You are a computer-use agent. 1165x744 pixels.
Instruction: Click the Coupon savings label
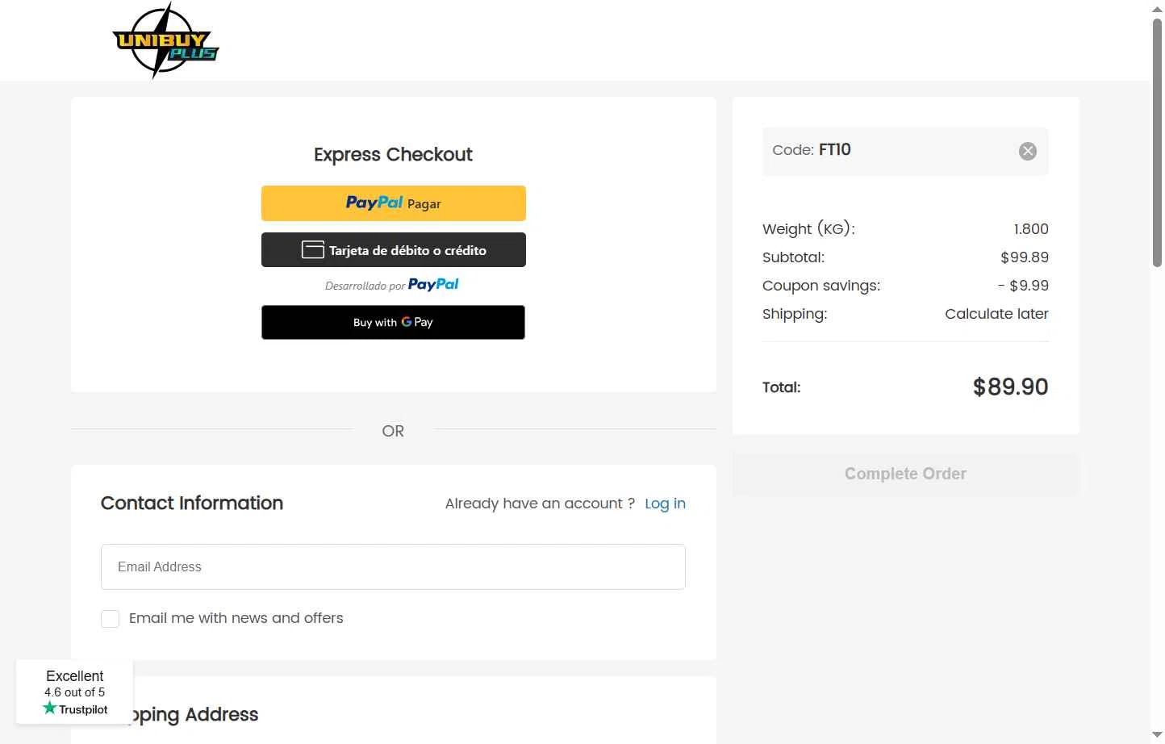[x=821, y=286]
